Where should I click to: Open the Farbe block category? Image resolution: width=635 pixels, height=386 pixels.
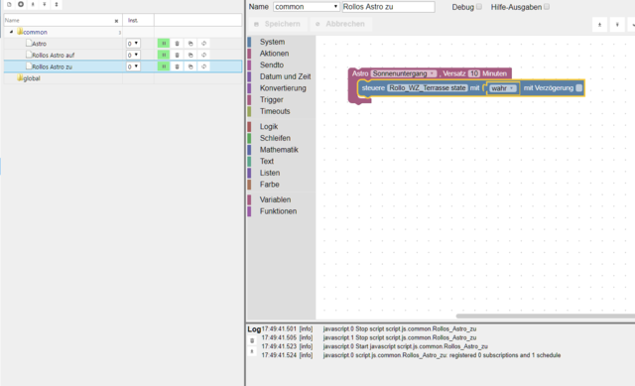pos(269,185)
